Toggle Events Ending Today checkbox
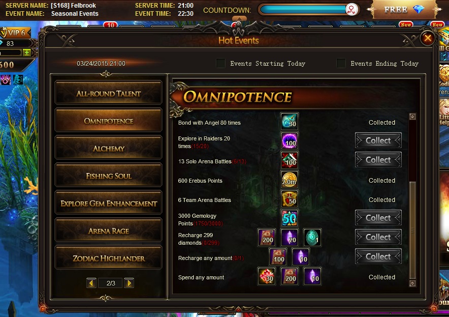This screenshot has height=317, width=449. point(341,64)
